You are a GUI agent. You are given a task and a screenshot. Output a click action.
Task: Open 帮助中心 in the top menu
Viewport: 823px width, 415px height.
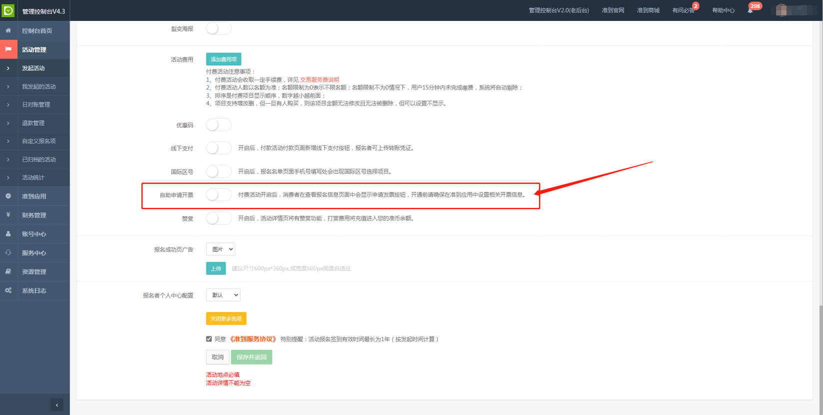723,10
